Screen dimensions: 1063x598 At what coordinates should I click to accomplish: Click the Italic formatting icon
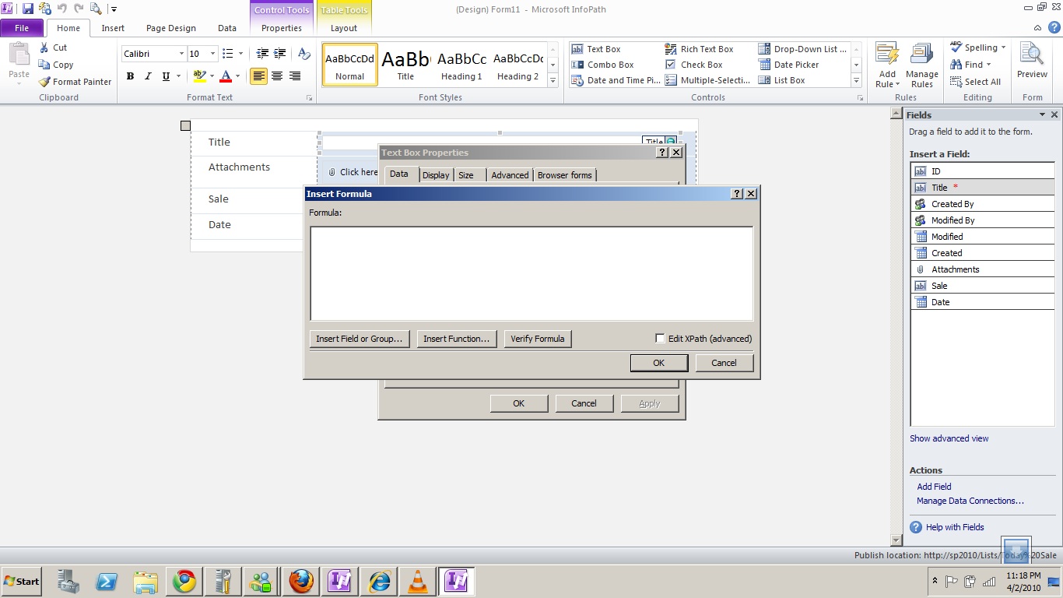(x=148, y=76)
